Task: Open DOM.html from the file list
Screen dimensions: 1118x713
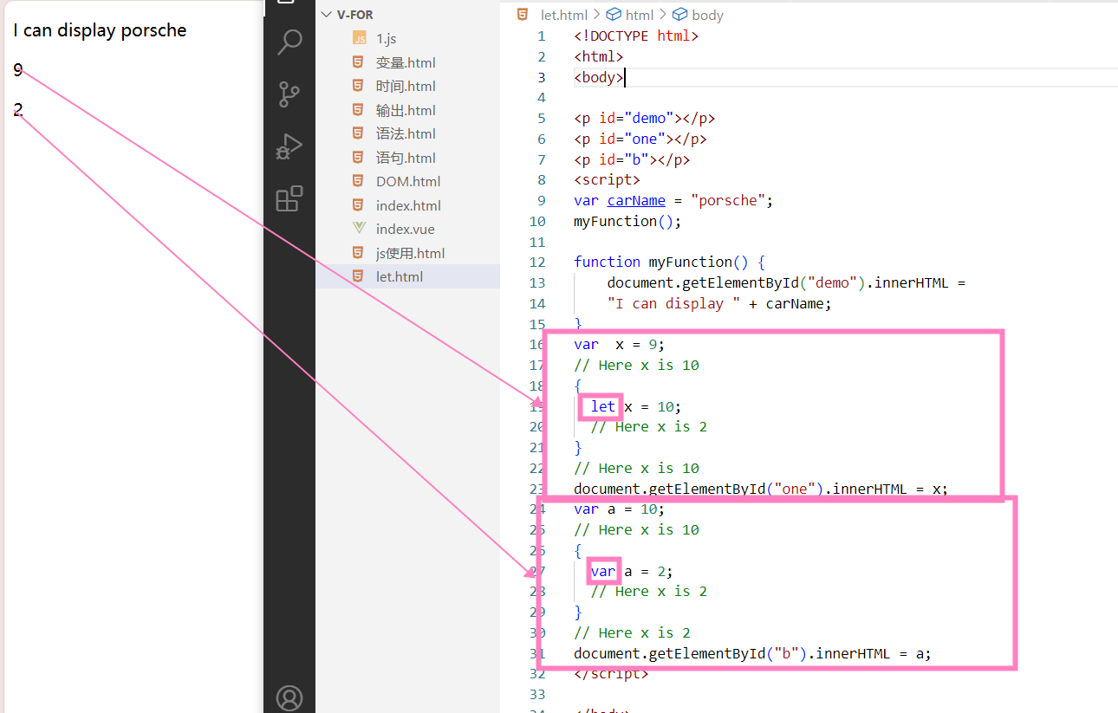Action: pos(407,181)
